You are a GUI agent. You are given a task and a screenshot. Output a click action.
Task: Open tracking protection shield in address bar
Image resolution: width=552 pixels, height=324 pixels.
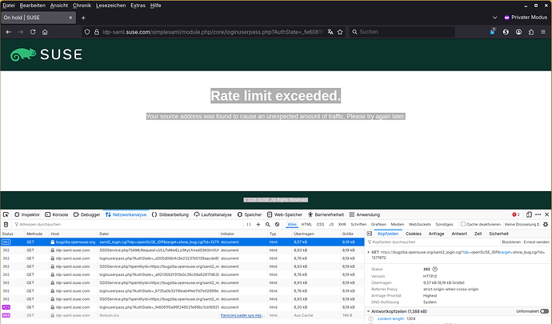[87, 32]
